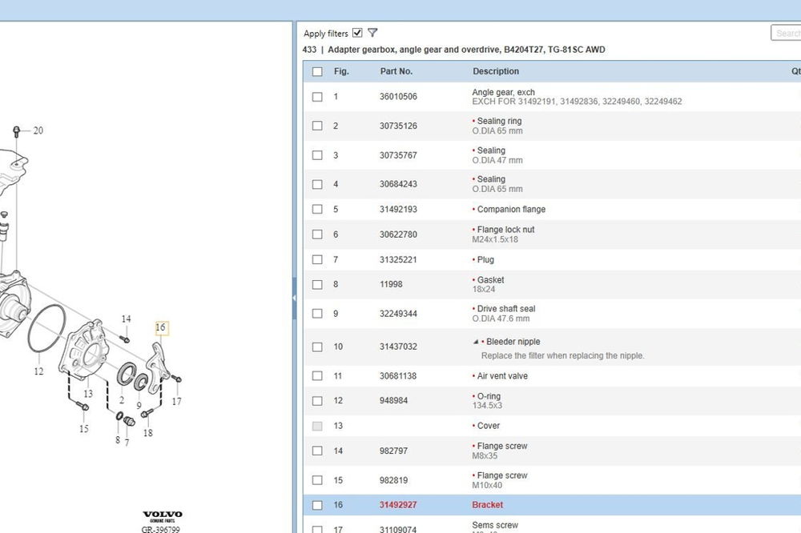Screen dimensions: 801x533
Task: Select bolt callout 20 in the diagram
Action: point(38,130)
